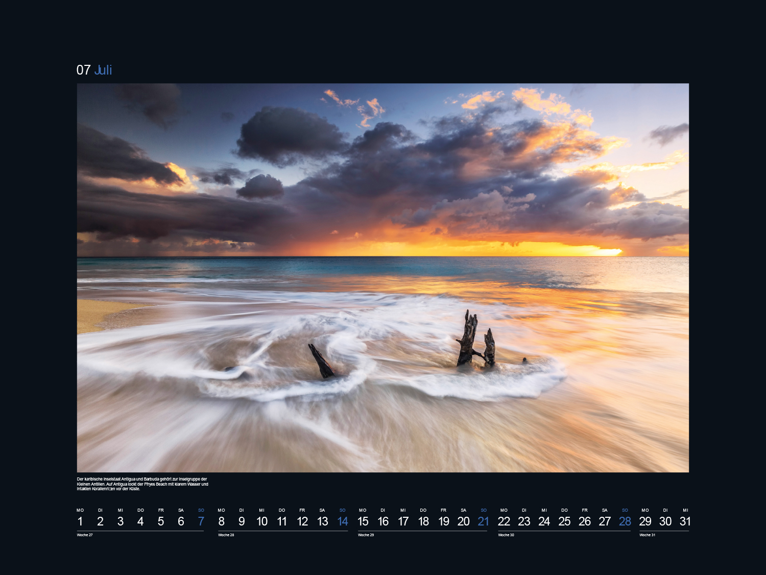Select Sunday the 21st
Image resolution: width=766 pixels, height=575 pixels.
point(483,521)
